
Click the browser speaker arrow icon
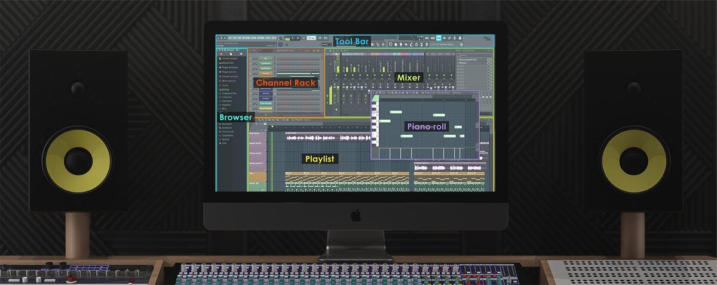(241, 54)
